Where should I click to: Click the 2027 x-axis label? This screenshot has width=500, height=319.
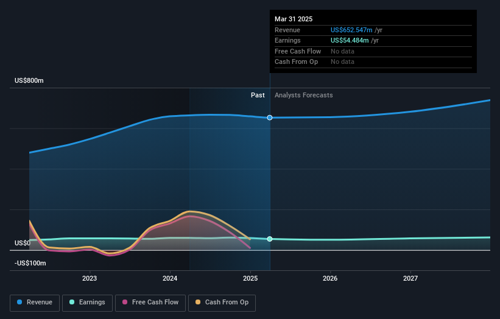tap(410, 279)
